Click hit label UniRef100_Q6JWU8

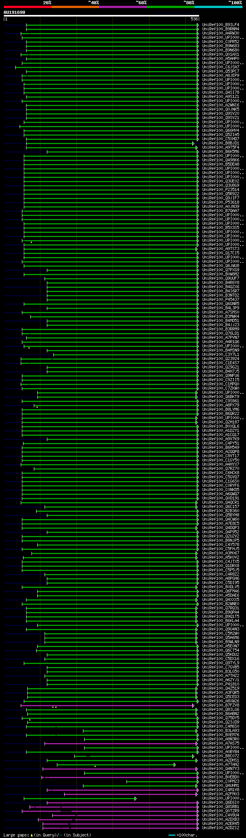pyautogui.click(x=221, y=266)
